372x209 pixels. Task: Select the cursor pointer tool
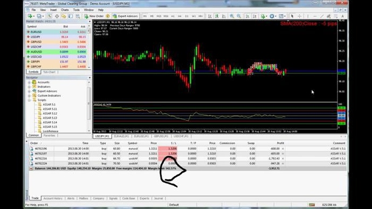(292, 16)
